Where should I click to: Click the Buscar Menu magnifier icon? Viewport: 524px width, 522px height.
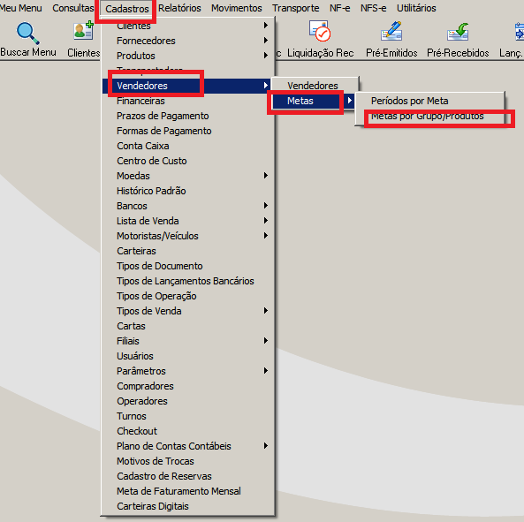click(27, 33)
